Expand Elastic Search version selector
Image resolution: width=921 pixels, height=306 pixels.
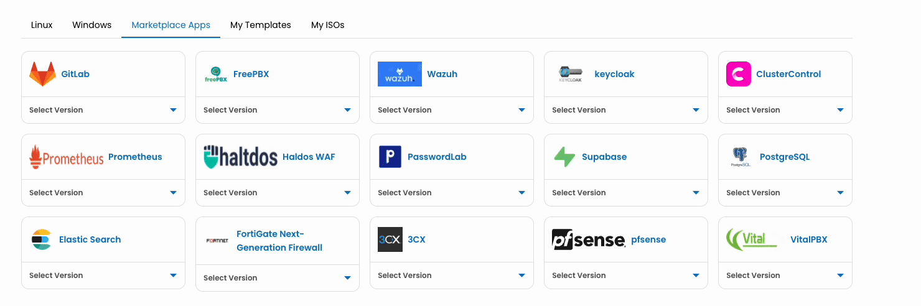tap(103, 276)
